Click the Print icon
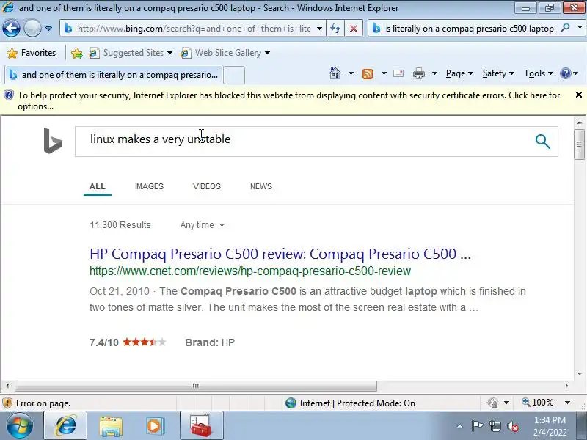The width and height of the screenshot is (587, 440). pos(418,73)
